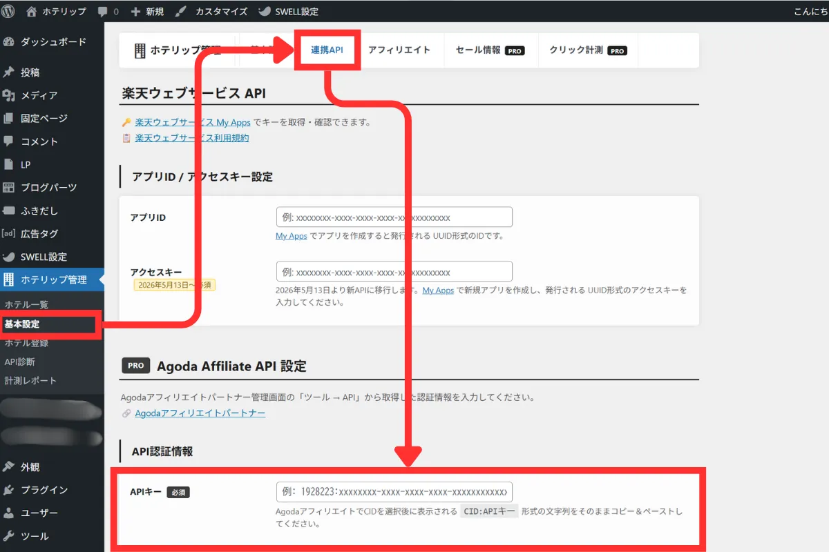Click the 投稿 pin icon
829x552 pixels.
(9, 72)
